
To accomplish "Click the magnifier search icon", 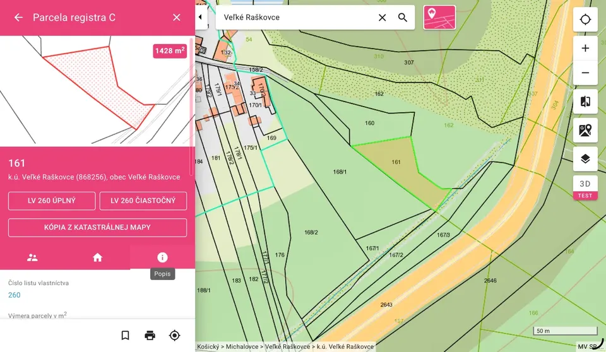I will pyautogui.click(x=403, y=18).
